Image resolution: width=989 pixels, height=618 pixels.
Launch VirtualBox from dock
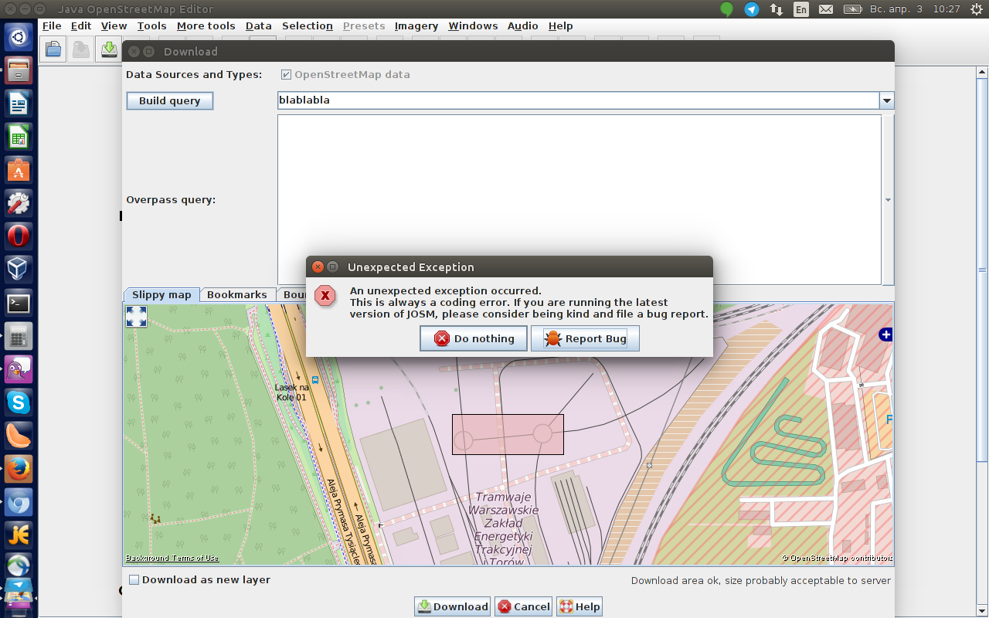pos(19,269)
